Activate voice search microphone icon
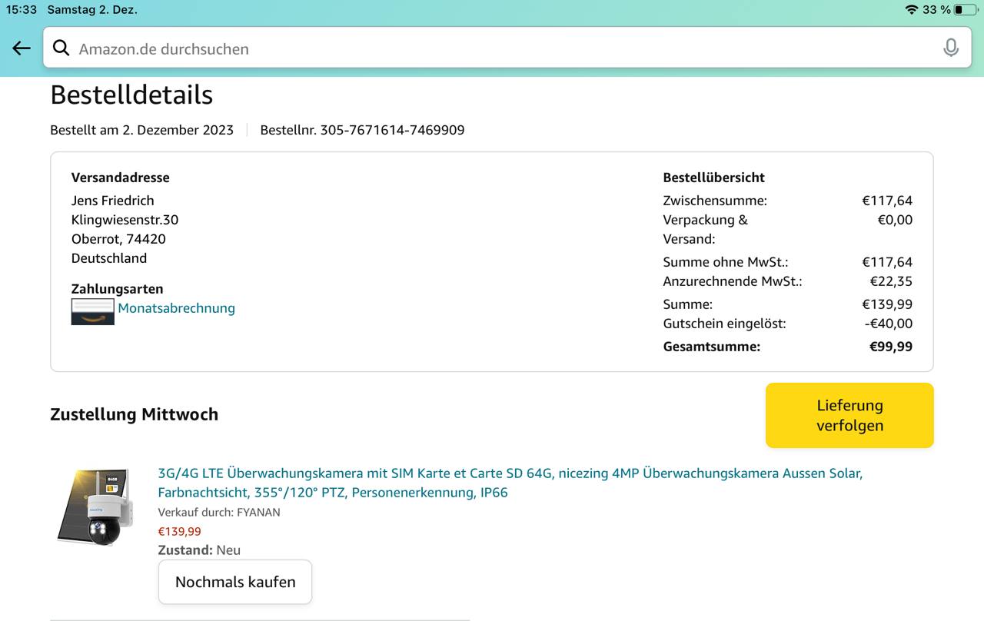Screen dimensions: 984x621 click(950, 48)
